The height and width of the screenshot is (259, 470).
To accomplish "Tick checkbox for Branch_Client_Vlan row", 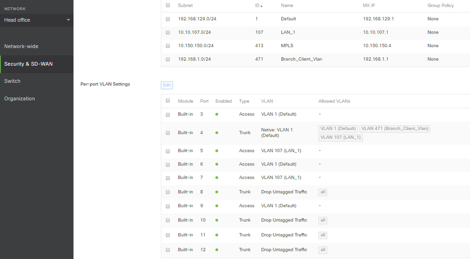I will click(x=168, y=59).
